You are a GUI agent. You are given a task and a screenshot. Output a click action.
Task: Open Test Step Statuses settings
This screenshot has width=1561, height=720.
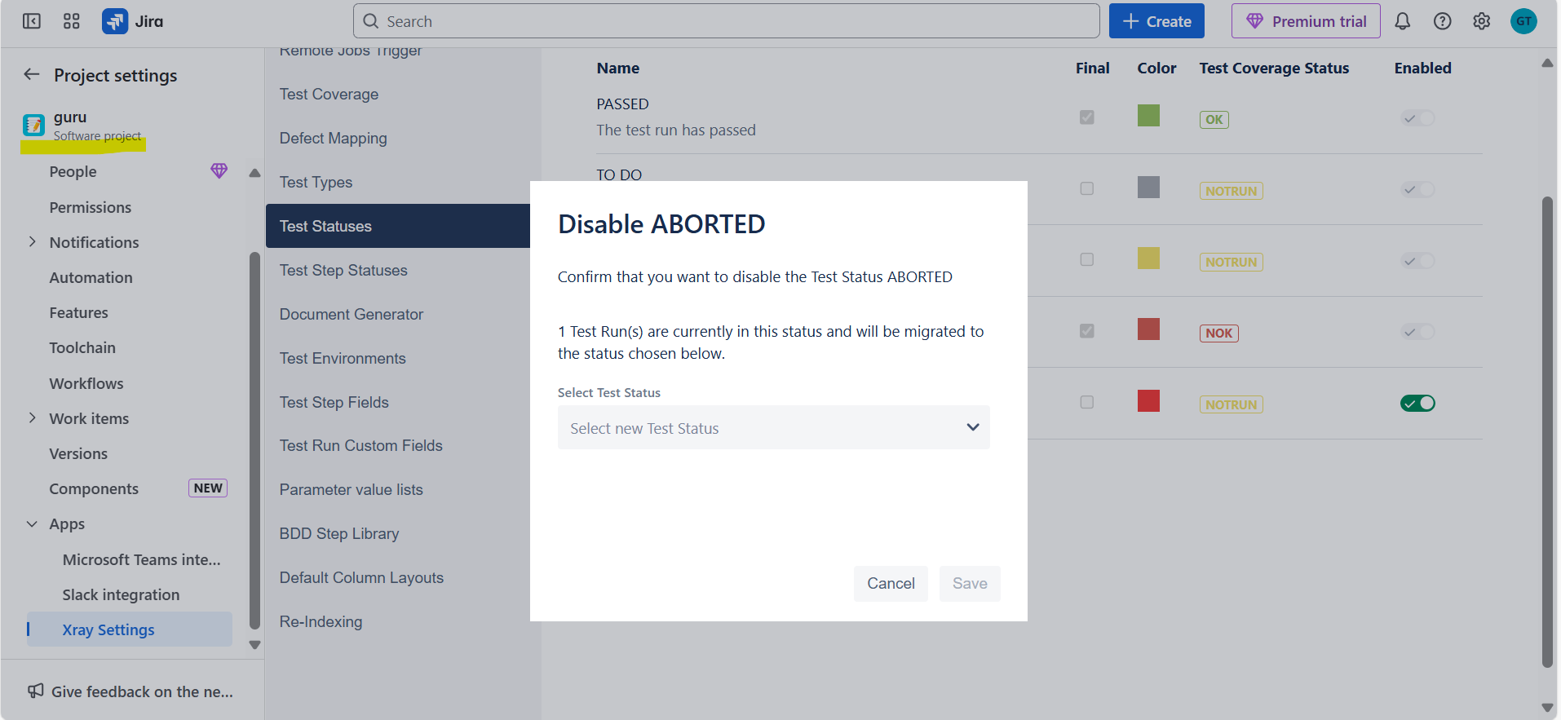(x=343, y=270)
